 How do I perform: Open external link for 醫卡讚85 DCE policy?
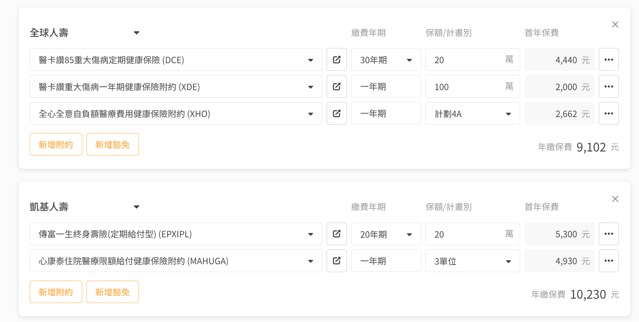[336, 60]
